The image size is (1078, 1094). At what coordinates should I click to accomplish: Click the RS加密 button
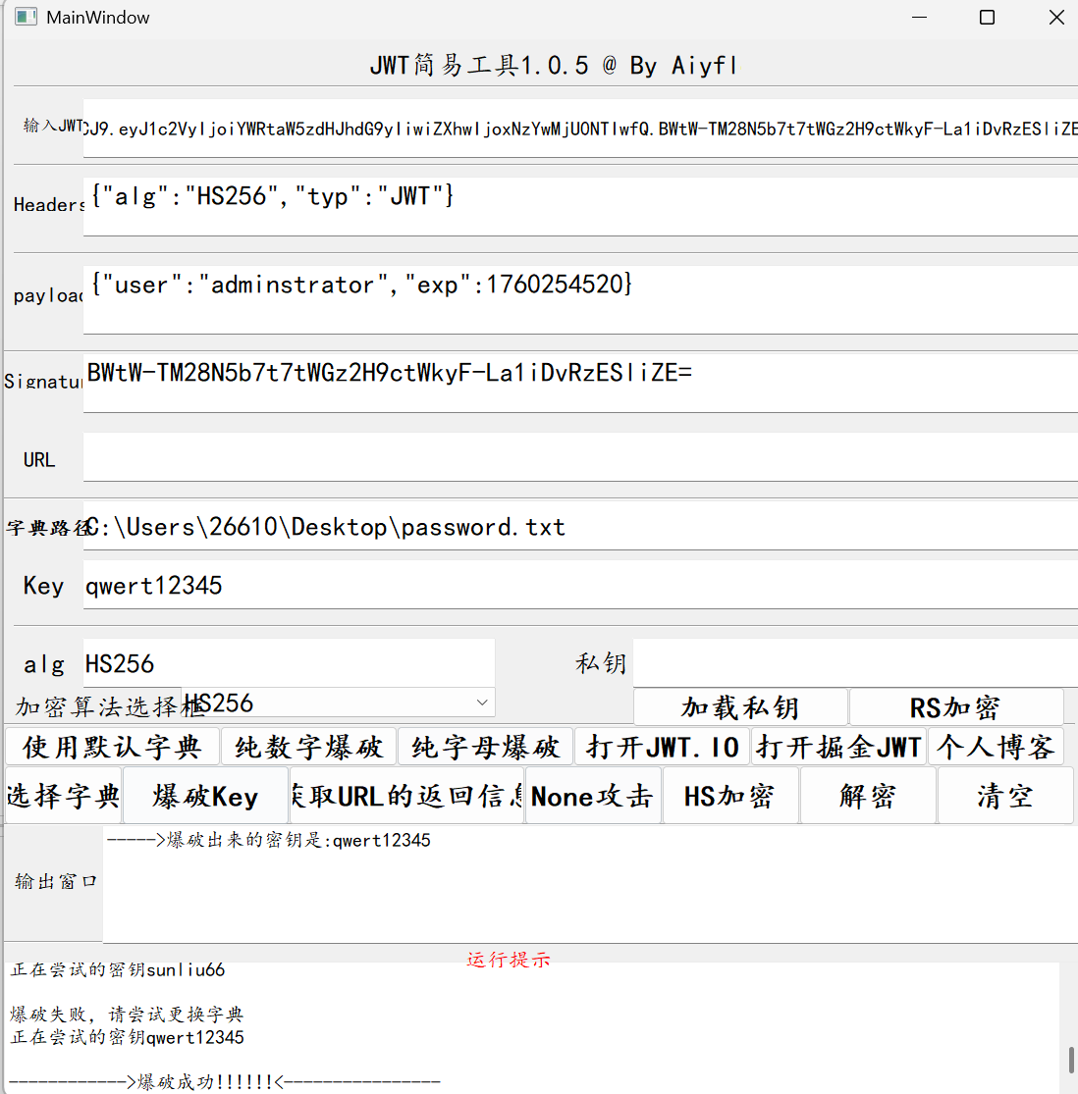[x=955, y=707]
